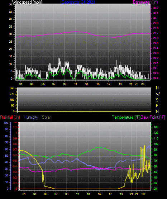167x199 pixels.
Task: Click hour 09 on windspeed chart axis
Action: tap(65, 84)
